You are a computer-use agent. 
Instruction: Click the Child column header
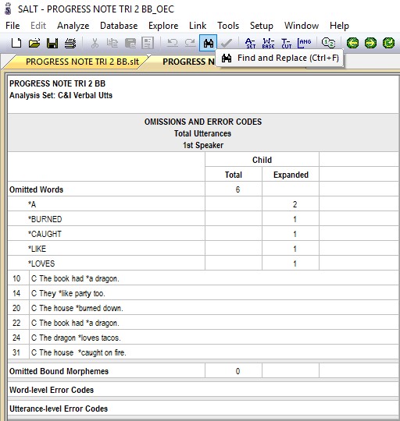[262, 160]
